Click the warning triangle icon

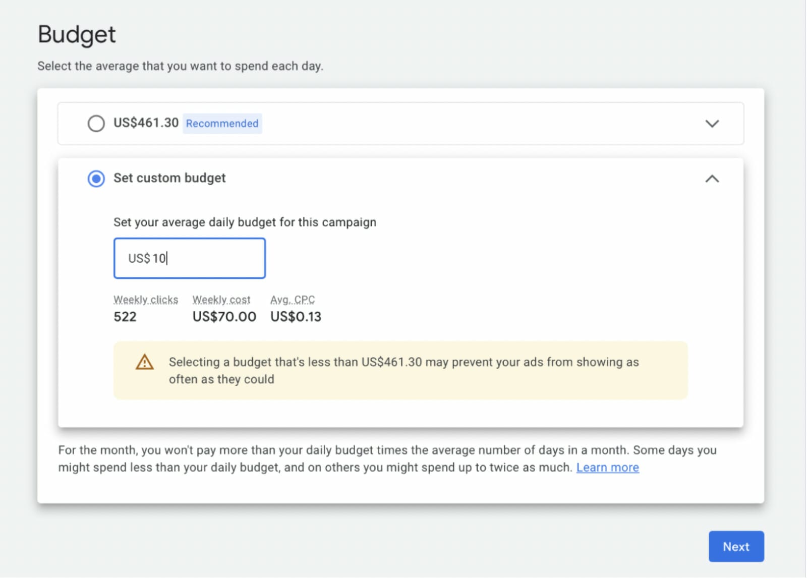click(144, 363)
